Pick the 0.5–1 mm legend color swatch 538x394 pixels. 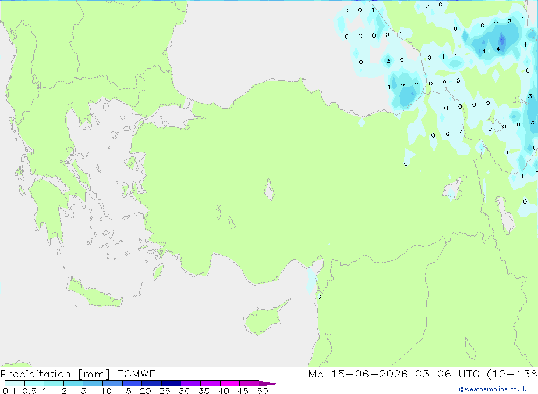34,383
